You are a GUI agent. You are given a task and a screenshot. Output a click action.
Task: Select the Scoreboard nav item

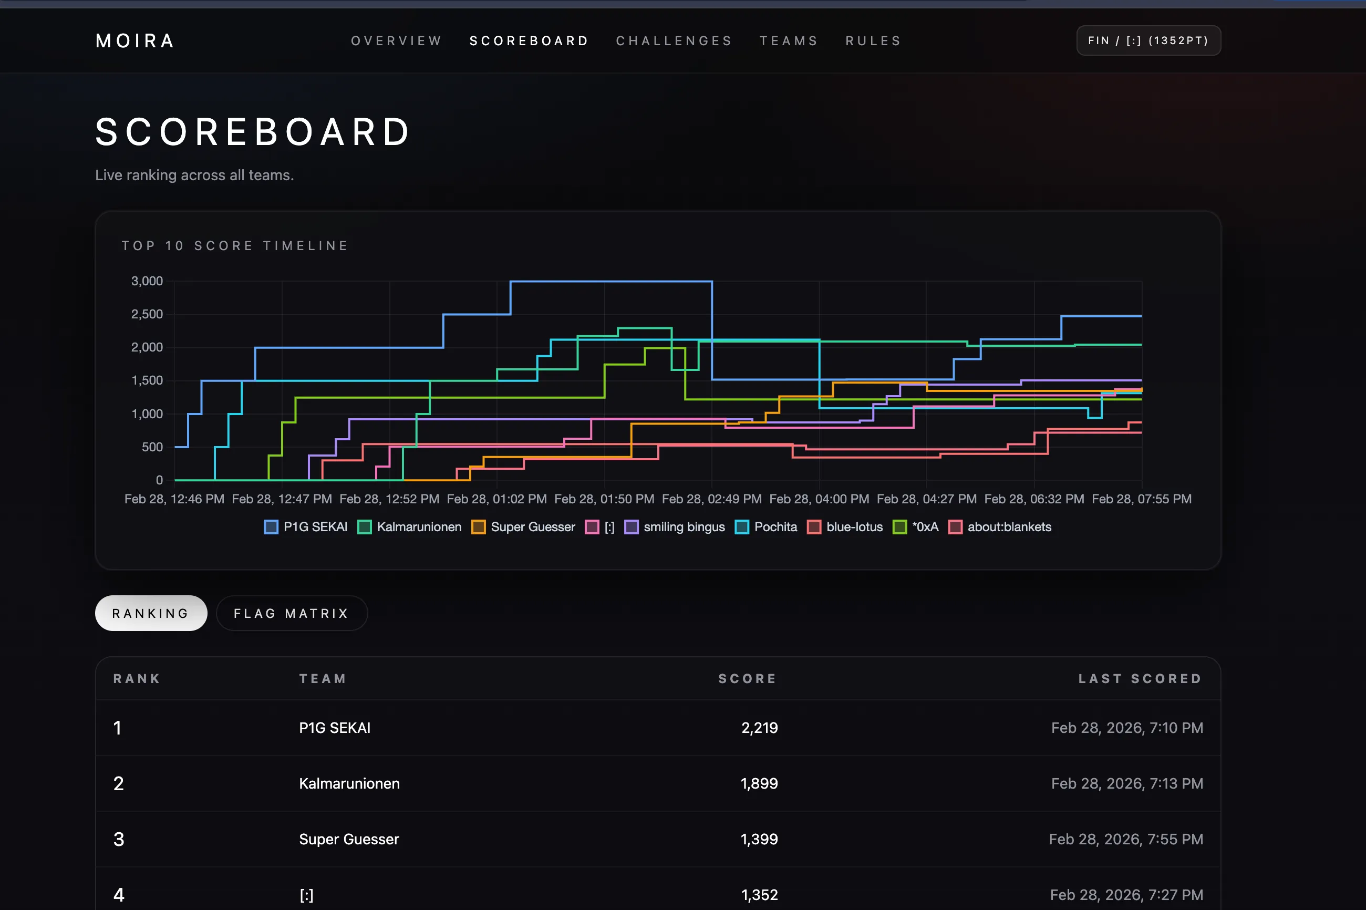pyautogui.click(x=529, y=40)
